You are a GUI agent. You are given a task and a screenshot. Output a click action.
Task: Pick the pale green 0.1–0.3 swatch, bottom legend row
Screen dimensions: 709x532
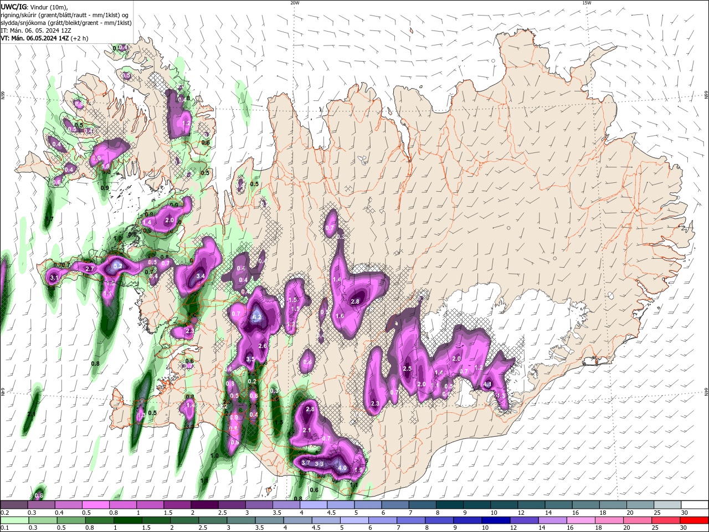click(14, 520)
